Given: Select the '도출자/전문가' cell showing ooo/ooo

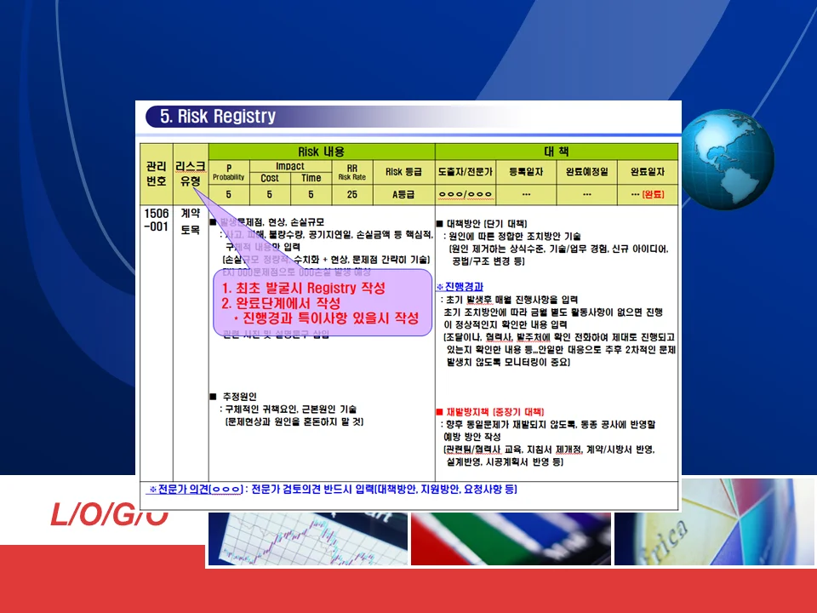Looking at the screenshot, I should click(464, 196).
